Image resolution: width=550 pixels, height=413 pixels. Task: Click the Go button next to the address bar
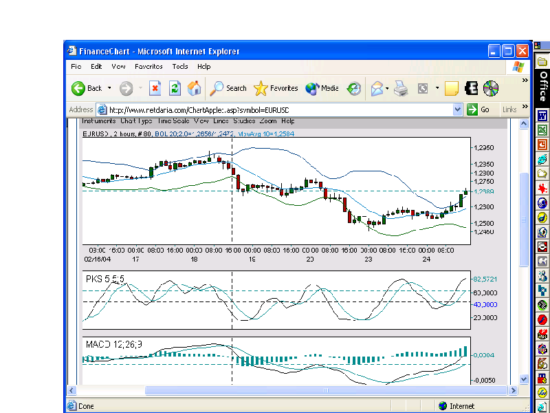tap(478, 109)
